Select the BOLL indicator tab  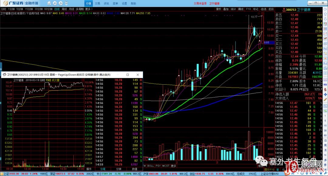coord(151,166)
